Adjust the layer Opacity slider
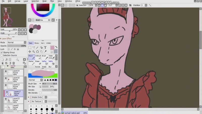 tap(17, 46)
